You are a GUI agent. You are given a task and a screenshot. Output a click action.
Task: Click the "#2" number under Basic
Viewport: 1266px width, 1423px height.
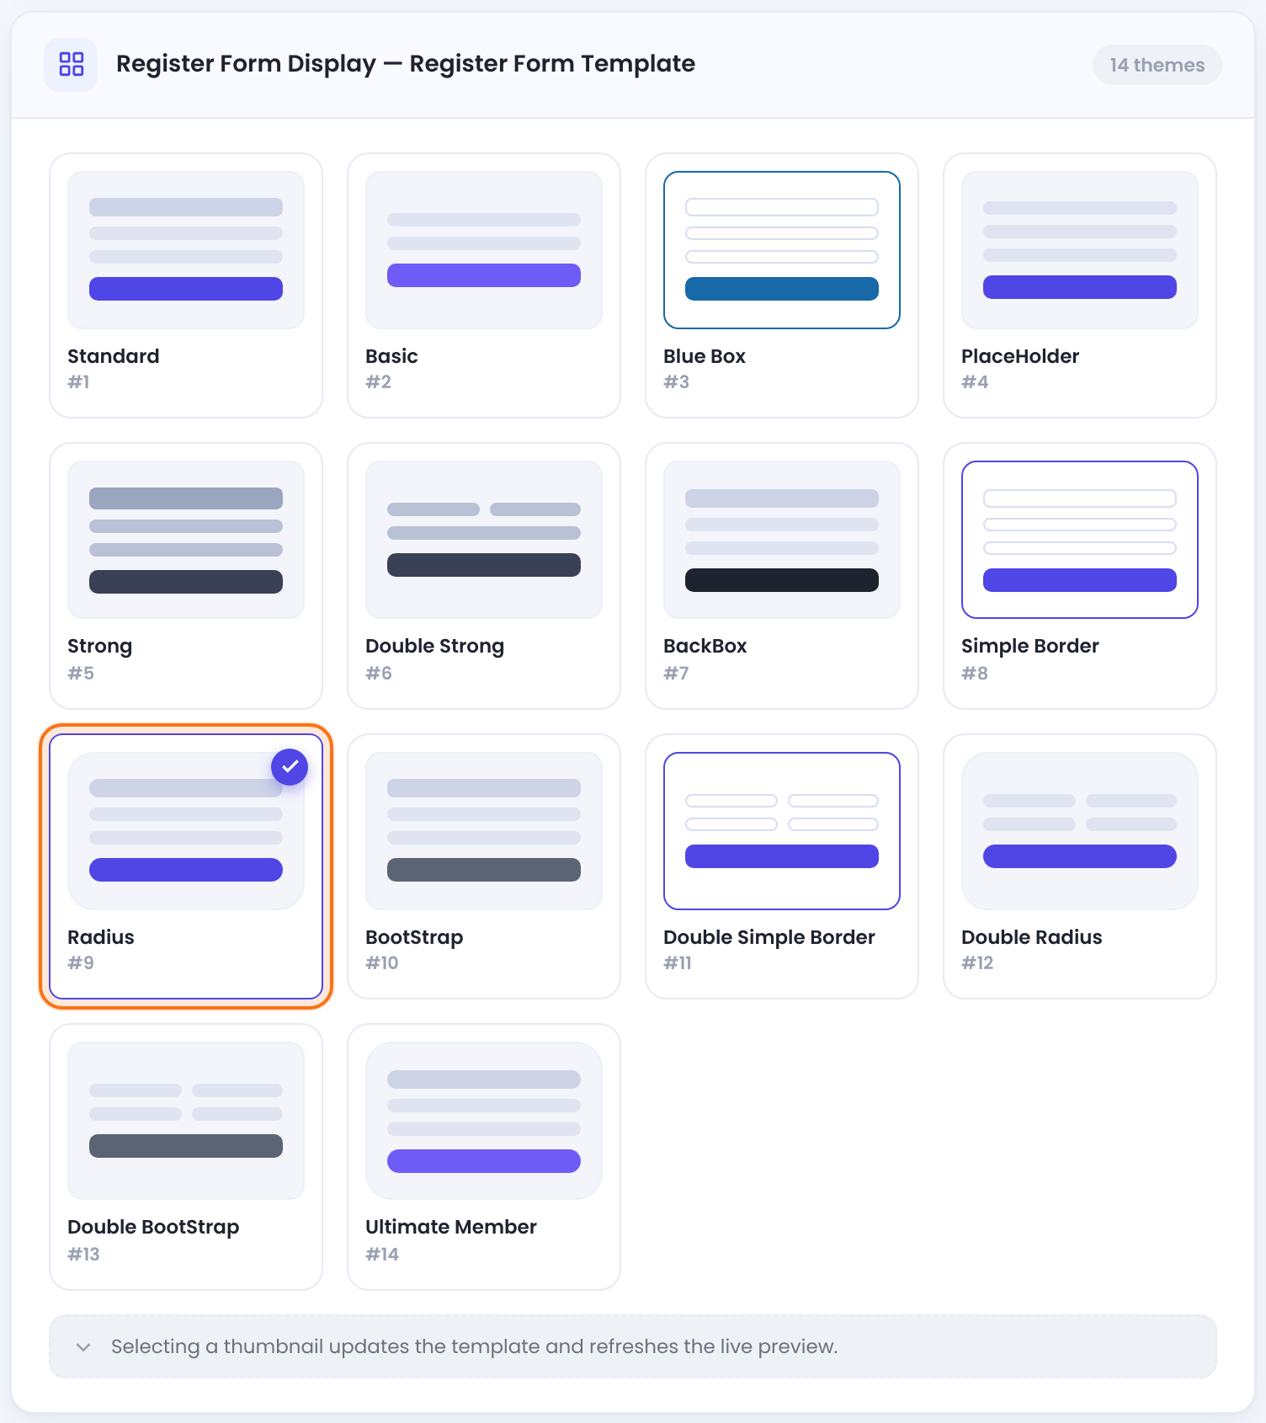[x=379, y=382]
